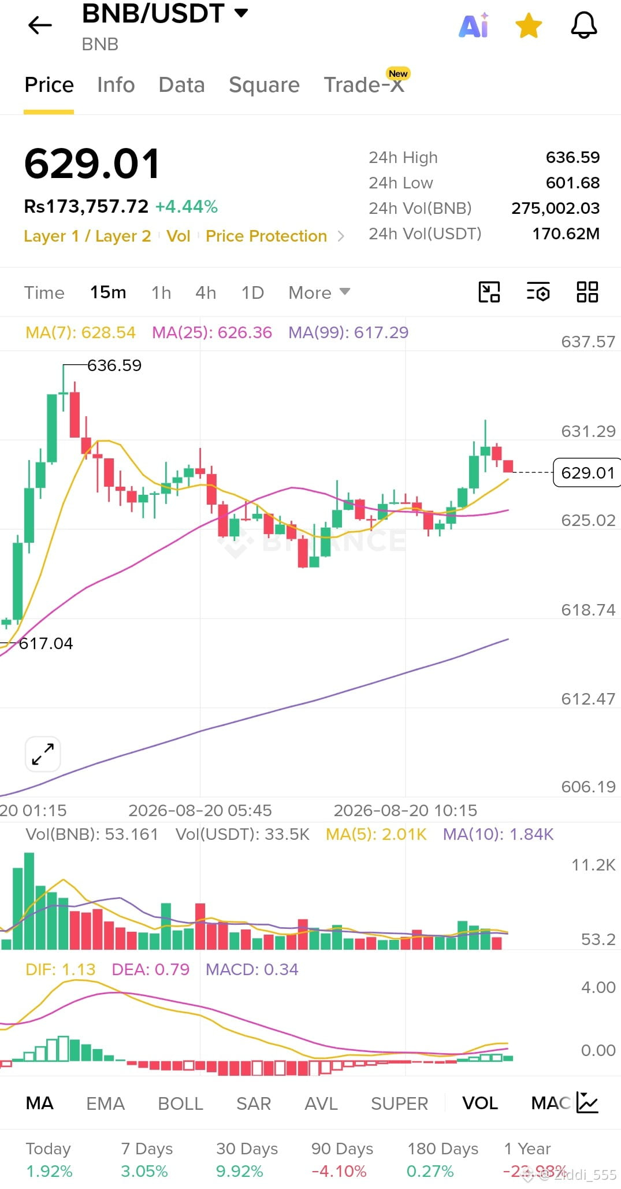Viewport: 621px width, 1189px height.
Task: Switch to the Info tab
Action: point(116,85)
